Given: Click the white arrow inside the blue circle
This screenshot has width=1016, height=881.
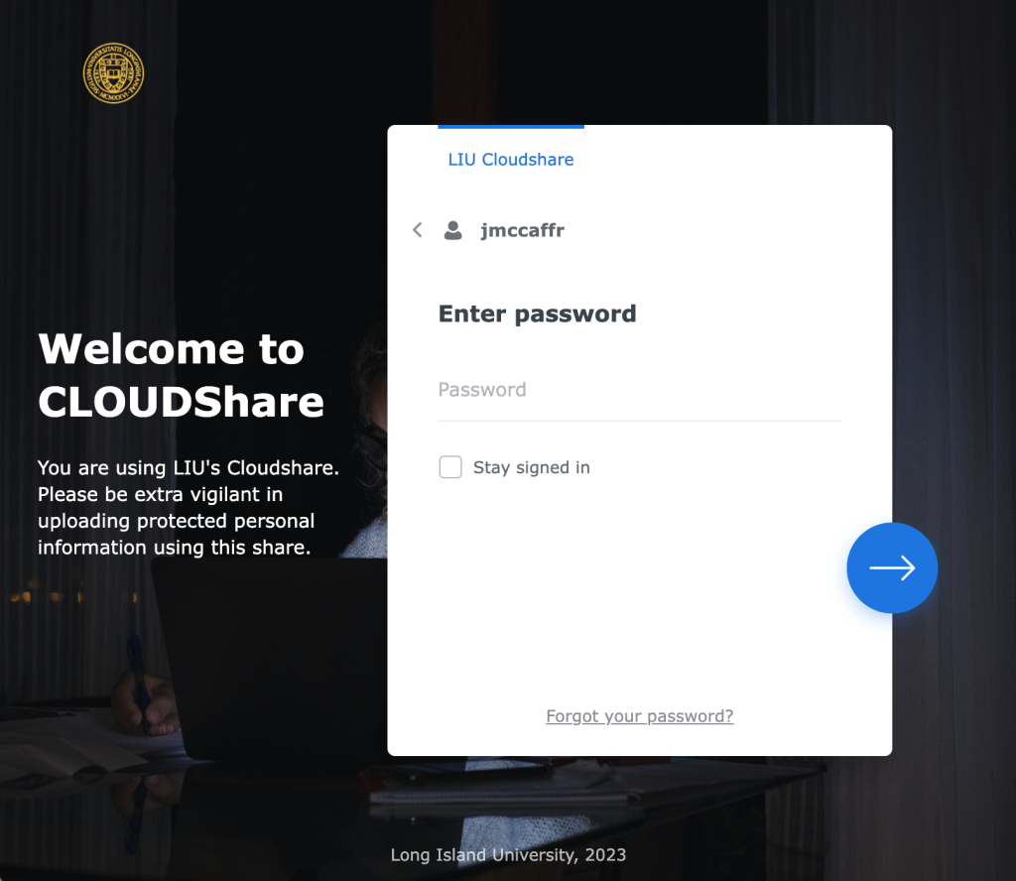Looking at the screenshot, I should [892, 568].
